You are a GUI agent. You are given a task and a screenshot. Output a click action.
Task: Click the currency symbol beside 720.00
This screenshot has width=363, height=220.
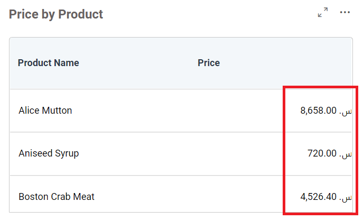pyautogui.click(x=346, y=154)
